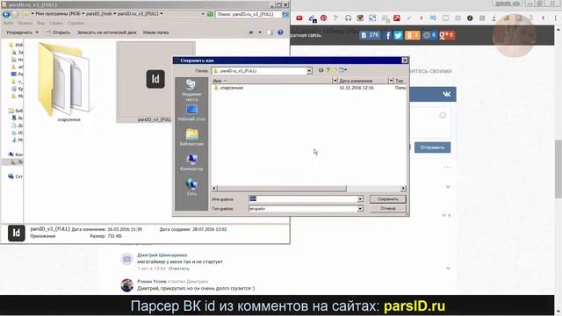This screenshot has width=562, height=316.
Task: Open Explorer help icon
Action: tap(280, 32)
